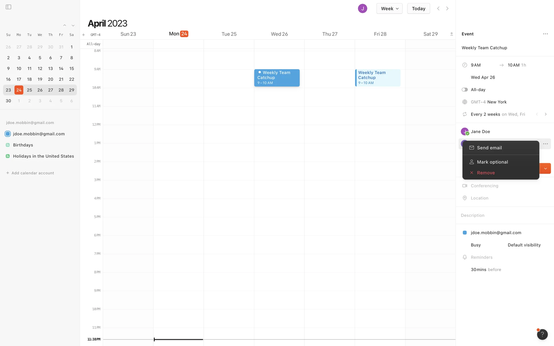Choose Remove from participant menu

click(x=486, y=173)
